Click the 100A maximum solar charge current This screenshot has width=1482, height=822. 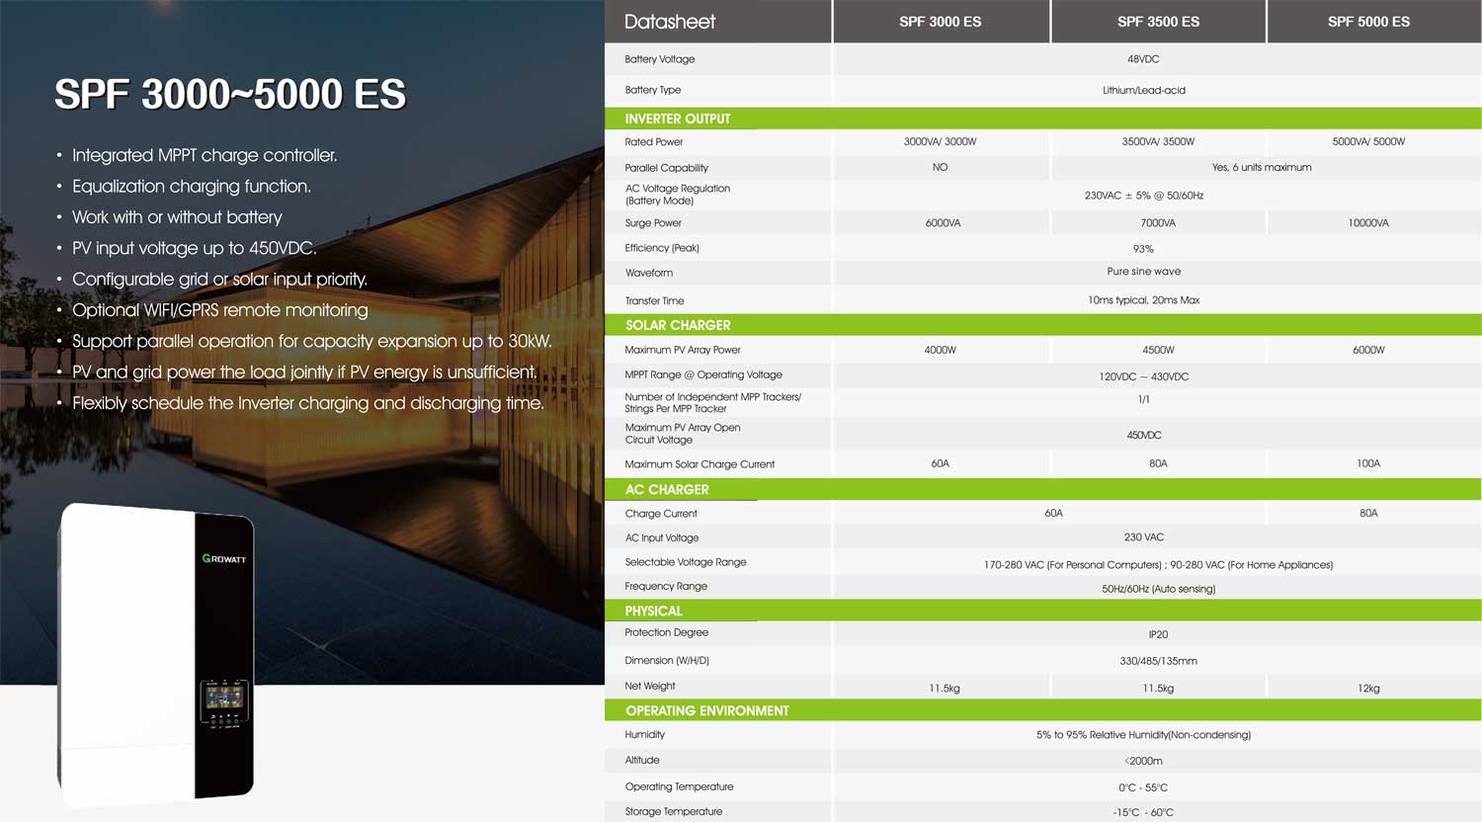[x=1368, y=463]
